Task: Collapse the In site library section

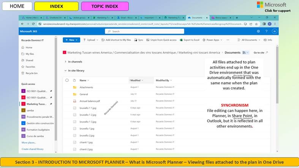Action: 74,71
